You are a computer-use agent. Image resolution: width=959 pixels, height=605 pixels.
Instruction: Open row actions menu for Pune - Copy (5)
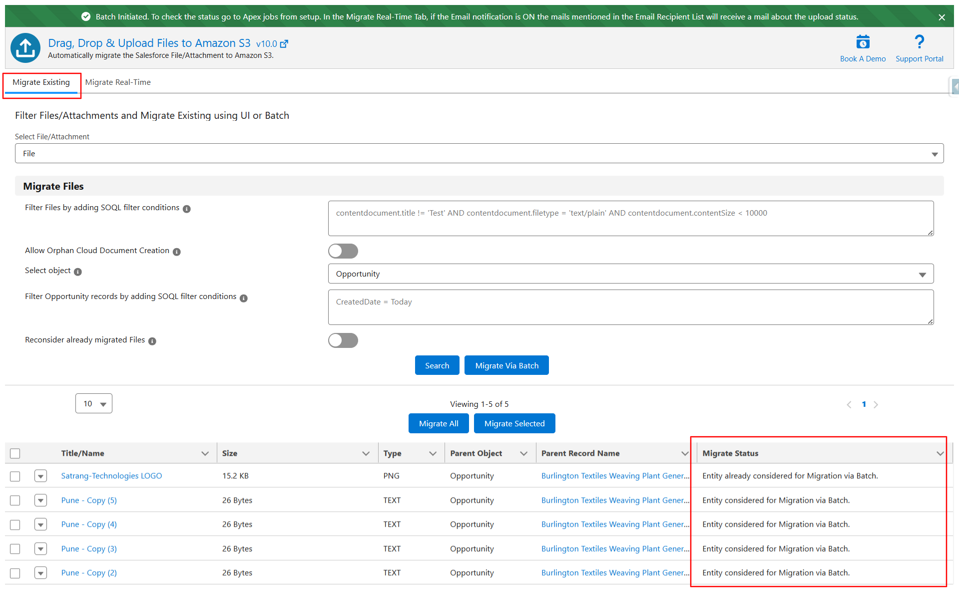(x=41, y=500)
